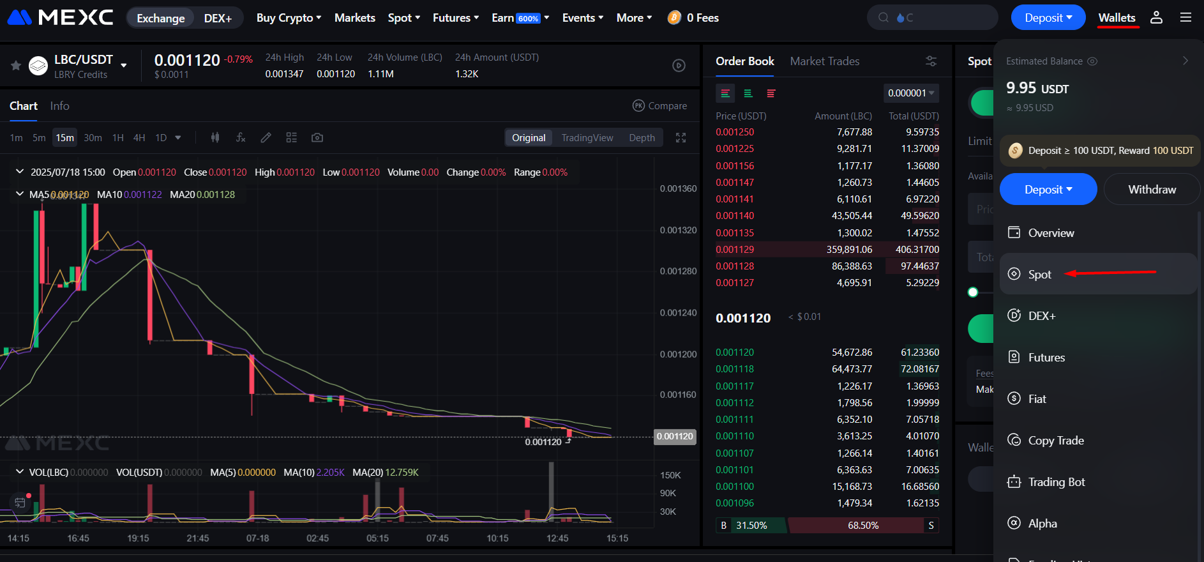
Task: Select the 15m timeframe
Action: (64, 137)
